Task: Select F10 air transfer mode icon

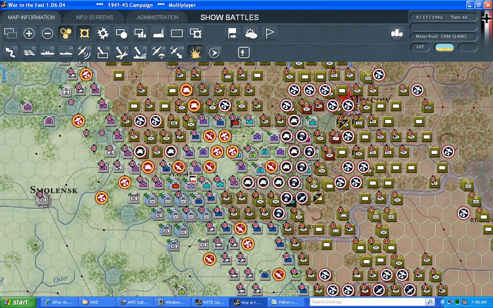Action: [177, 52]
